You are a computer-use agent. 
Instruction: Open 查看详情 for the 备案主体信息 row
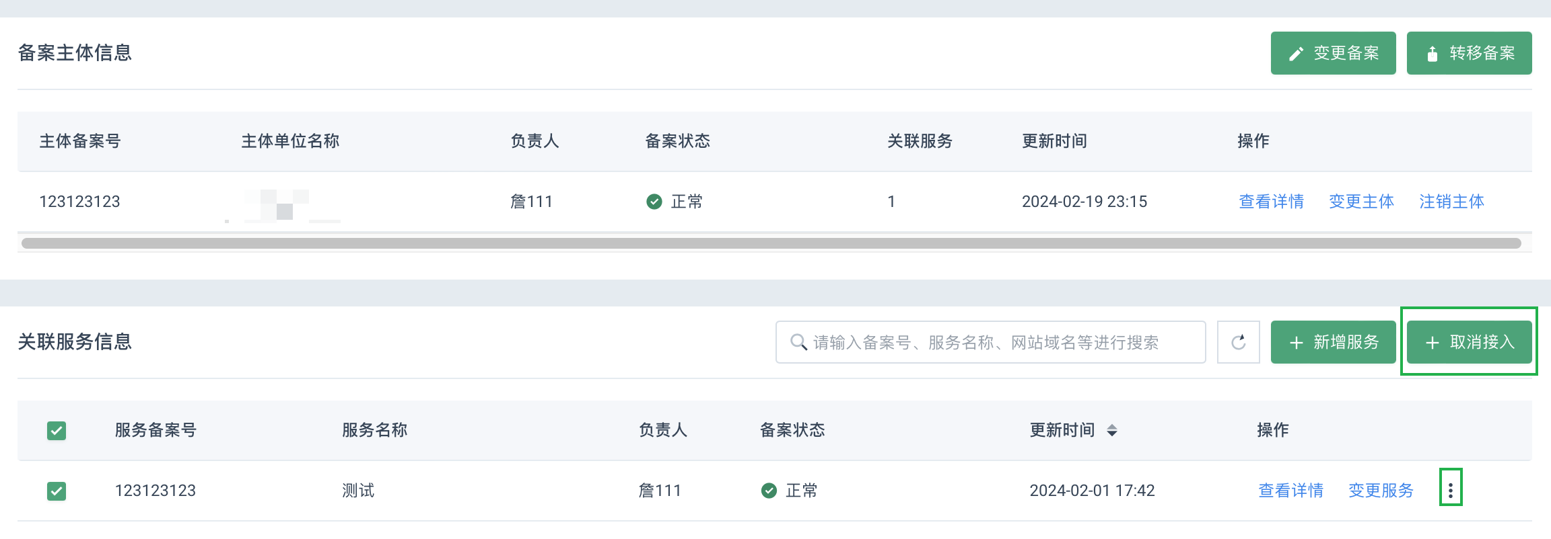[1271, 202]
